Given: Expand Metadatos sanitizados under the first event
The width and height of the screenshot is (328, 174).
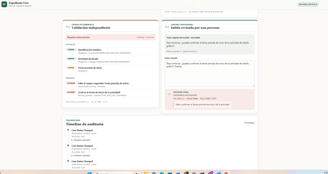Looking at the screenshot, I should 81,140.
